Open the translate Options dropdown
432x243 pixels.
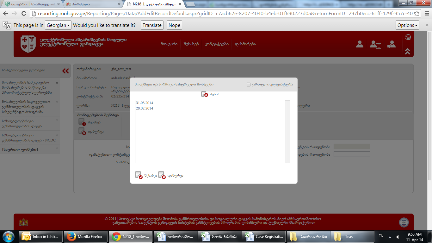point(407,25)
